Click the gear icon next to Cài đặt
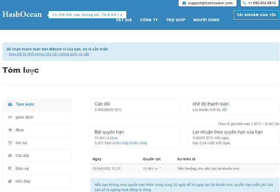This screenshot has height=192, width=280. pos(10,156)
